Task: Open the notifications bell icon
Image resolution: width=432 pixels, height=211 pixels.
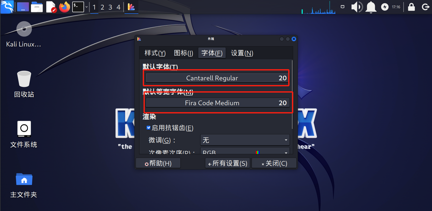Action: click(371, 7)
